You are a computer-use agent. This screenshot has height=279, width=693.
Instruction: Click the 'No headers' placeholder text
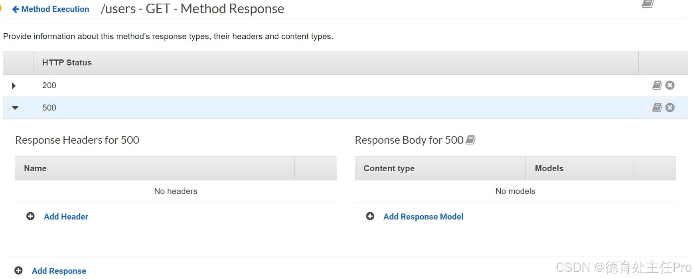click(x=176, y=191)
